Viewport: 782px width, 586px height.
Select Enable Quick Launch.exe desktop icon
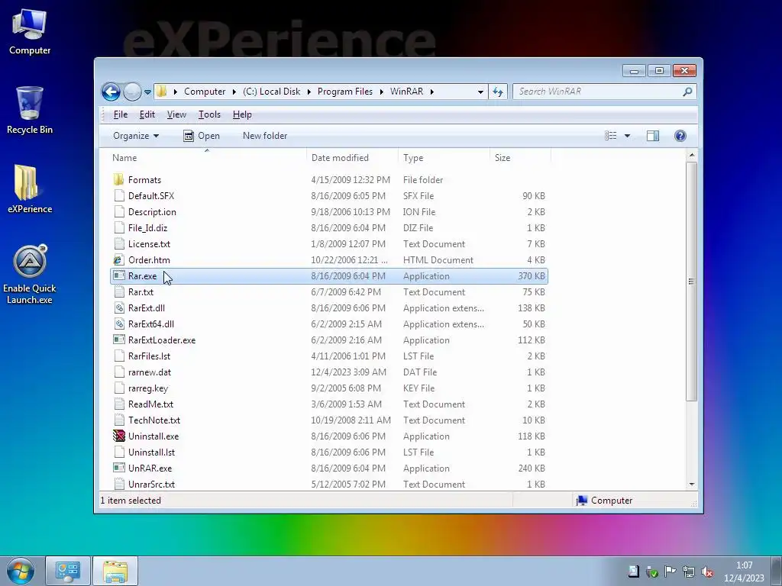point(30,274)
